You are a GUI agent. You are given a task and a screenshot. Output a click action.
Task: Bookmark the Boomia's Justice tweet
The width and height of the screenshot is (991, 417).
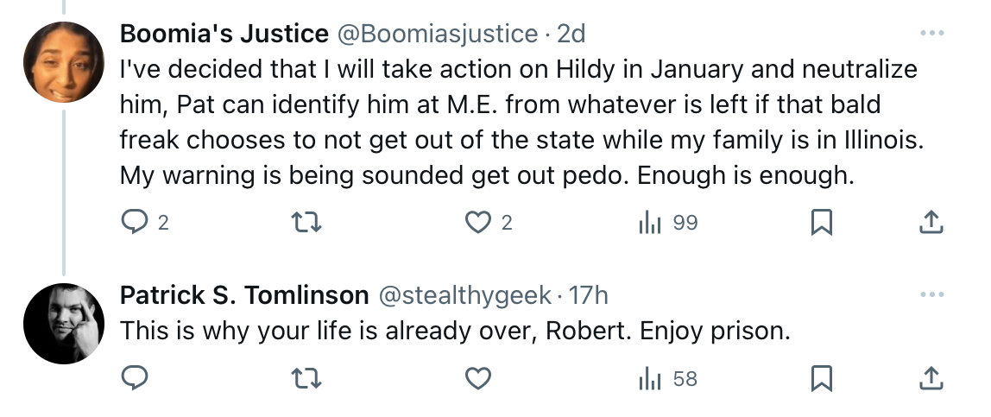tap(821, 223)
